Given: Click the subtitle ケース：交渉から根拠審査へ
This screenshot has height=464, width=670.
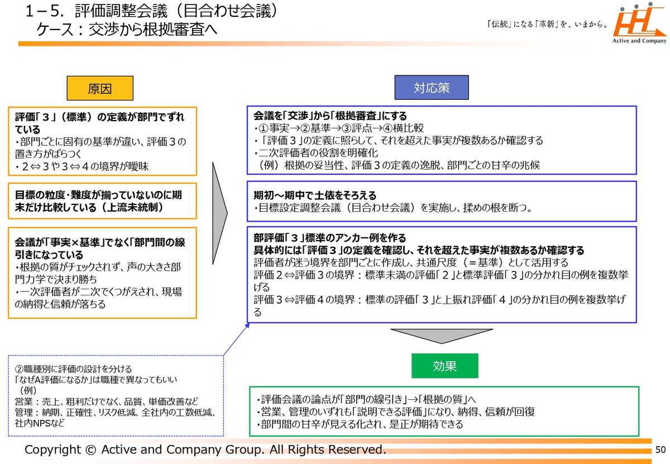Looking at the screenshot, I should pos(127,29).
